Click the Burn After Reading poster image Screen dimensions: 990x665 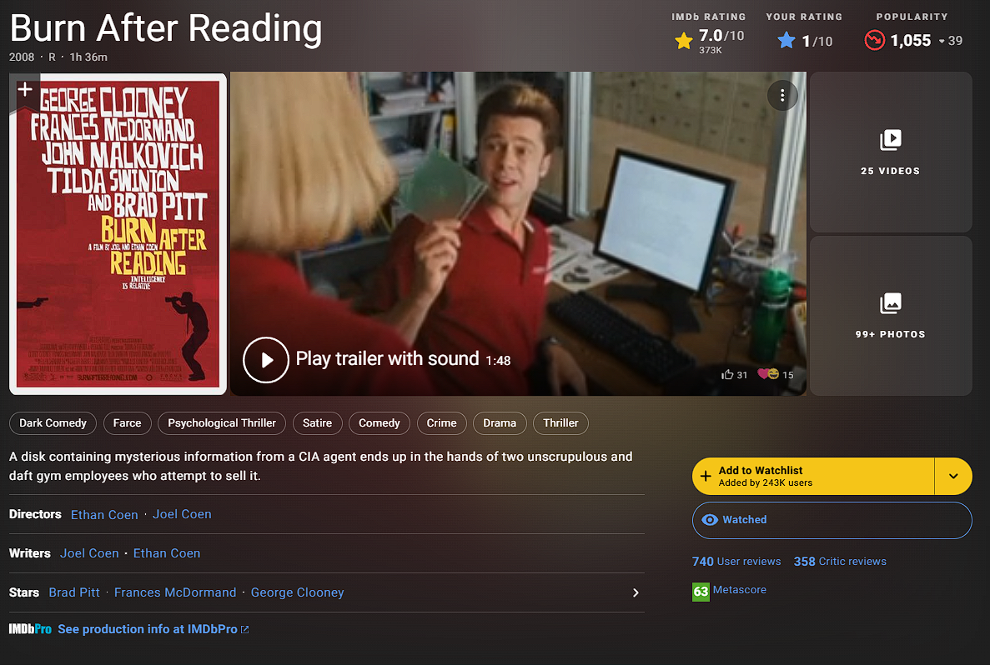pos(118,233)
